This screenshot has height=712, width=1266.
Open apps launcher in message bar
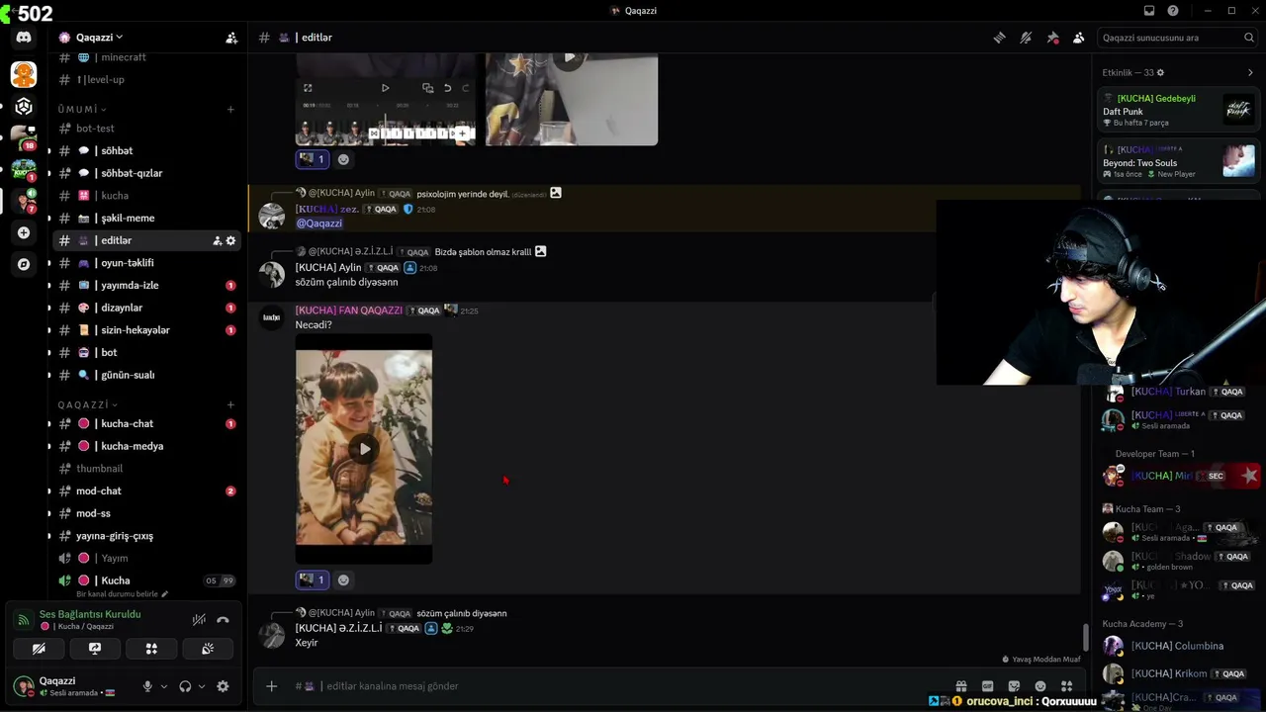(1066, 686)
